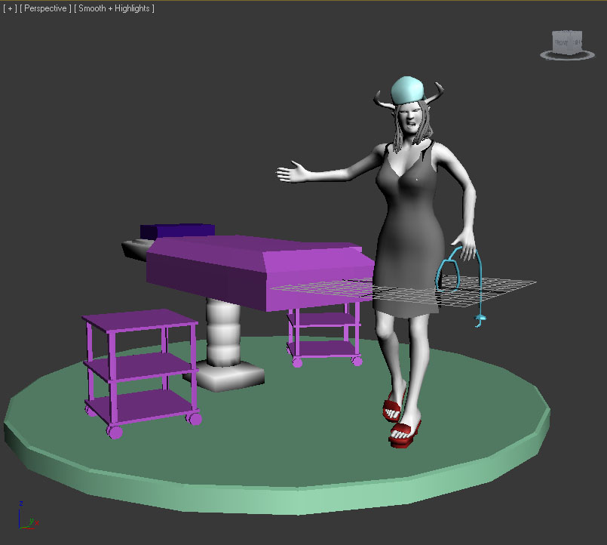Click the ViewCube front face
The image size is (607, 545).
click(562, 42)
